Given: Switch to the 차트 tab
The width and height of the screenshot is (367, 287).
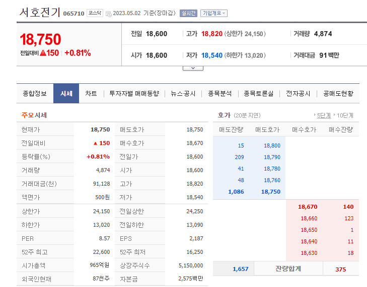Looking at the screenshot, I should click(x=91, y=93).
